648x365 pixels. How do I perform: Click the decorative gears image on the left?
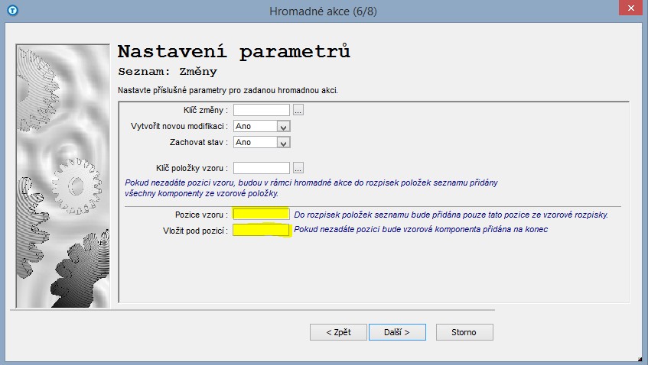(61, 176)
